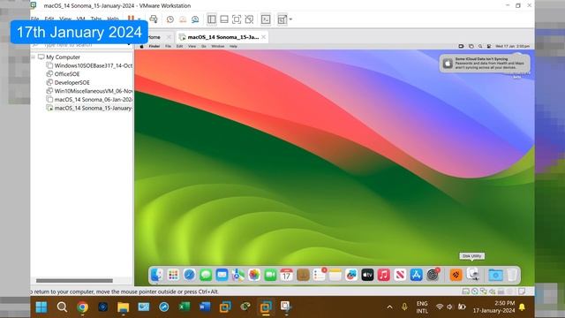This screenshot has height=318, width=565.
Task: Open macOS Control Center in menu bar
Action: tap(489, 46)
